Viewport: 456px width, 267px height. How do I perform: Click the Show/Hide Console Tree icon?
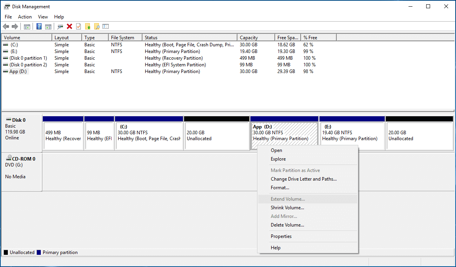coord(27,27)
